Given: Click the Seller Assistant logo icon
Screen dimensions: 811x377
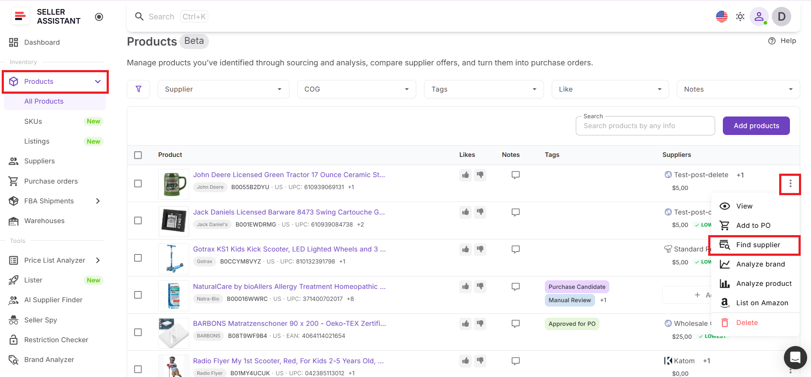Looking at the screenshot, I should pyautogui.click(x=20, y=16).
